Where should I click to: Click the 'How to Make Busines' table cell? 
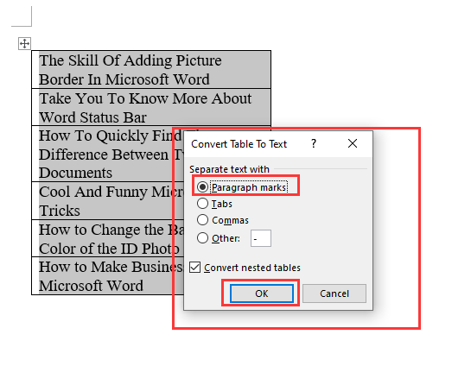coord(107,276)
